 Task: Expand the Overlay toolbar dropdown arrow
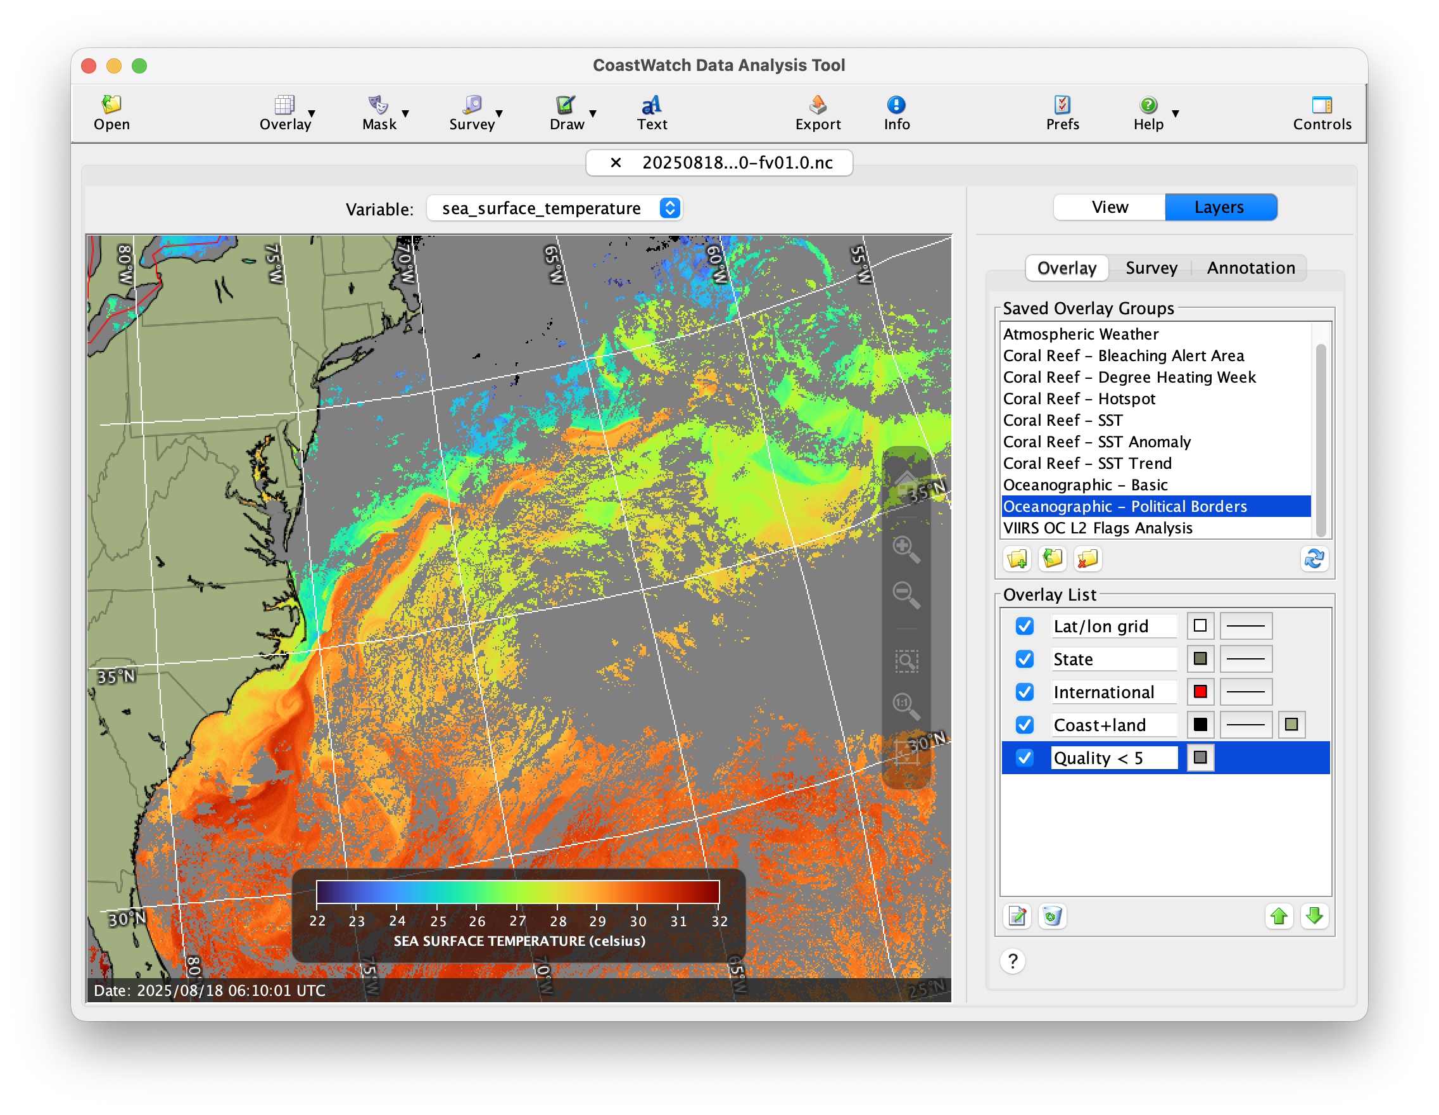click(x=312, y=113)
